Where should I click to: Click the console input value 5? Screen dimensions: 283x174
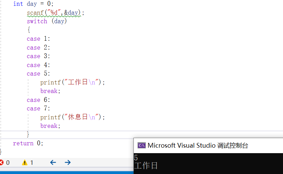tap(136, 158)
